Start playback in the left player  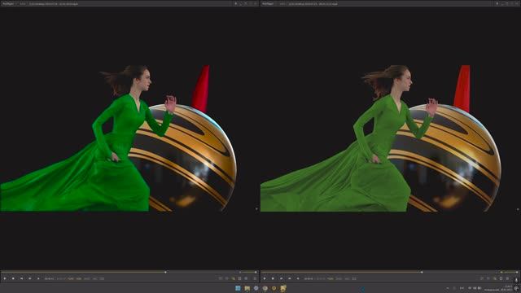click(x=5, y=278)
